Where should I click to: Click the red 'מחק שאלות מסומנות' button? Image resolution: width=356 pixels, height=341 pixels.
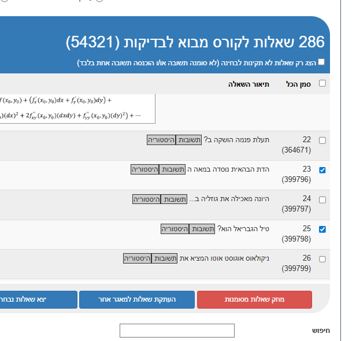click(x=254, y=299)
